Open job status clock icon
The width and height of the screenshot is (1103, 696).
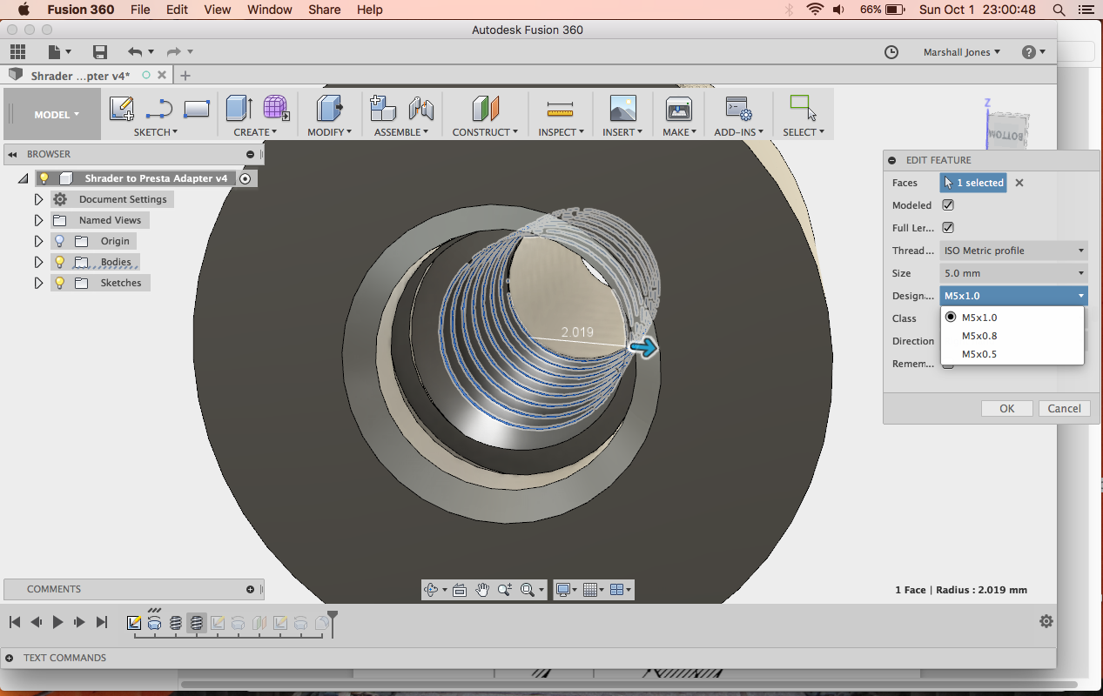coord(891,52)
